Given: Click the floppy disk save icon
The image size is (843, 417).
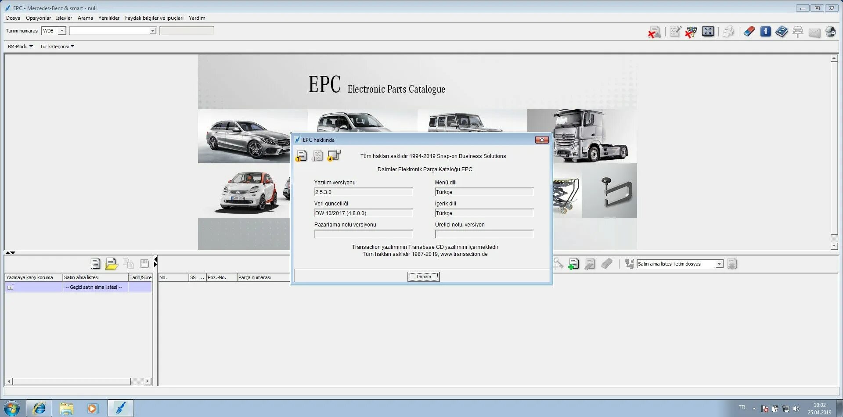Looking at the screenshot, I should pos(144,263).
